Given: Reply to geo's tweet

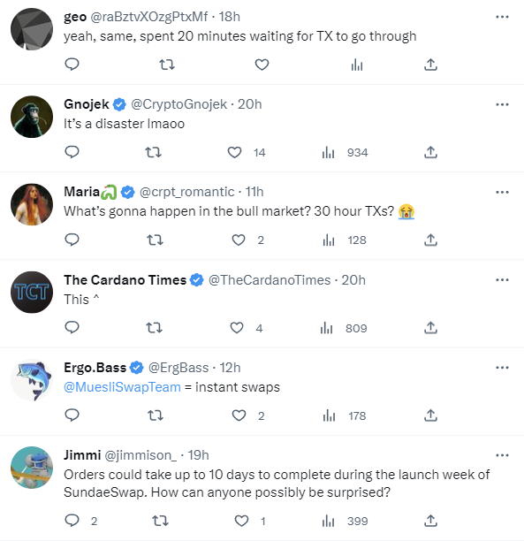Looking at the screenshot, I should tap(72, 65).
